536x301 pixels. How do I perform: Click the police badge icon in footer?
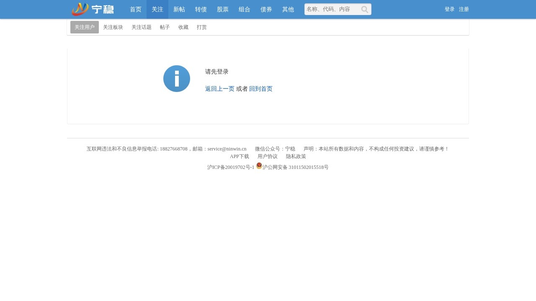click(259, 166)
